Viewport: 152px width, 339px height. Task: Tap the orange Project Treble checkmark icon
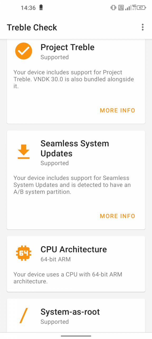(x=23, y=51)
